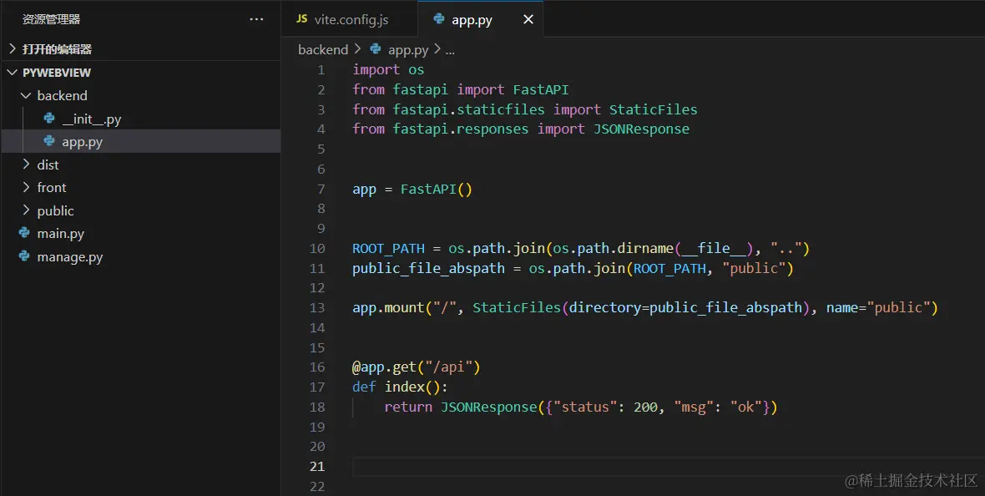Click Python icon beside __init__.py
This screenshot has height=496, width=985.
49,118
